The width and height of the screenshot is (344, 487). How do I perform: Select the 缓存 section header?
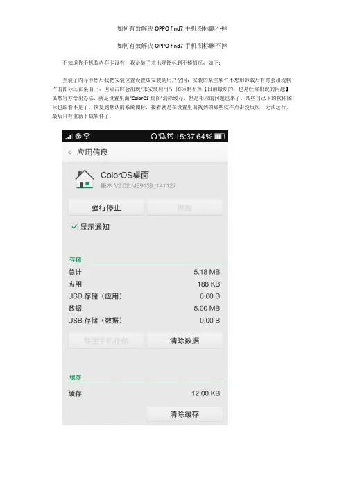[75, 377]
